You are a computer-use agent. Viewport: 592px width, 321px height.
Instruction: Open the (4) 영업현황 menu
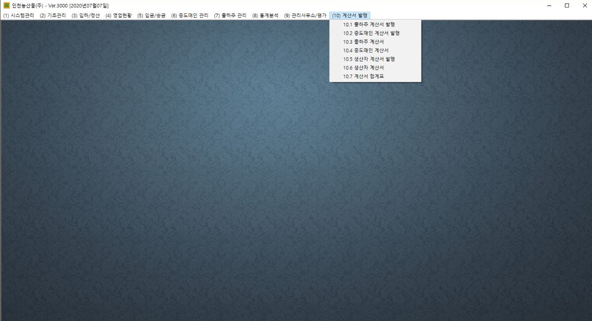coord(118,16)
